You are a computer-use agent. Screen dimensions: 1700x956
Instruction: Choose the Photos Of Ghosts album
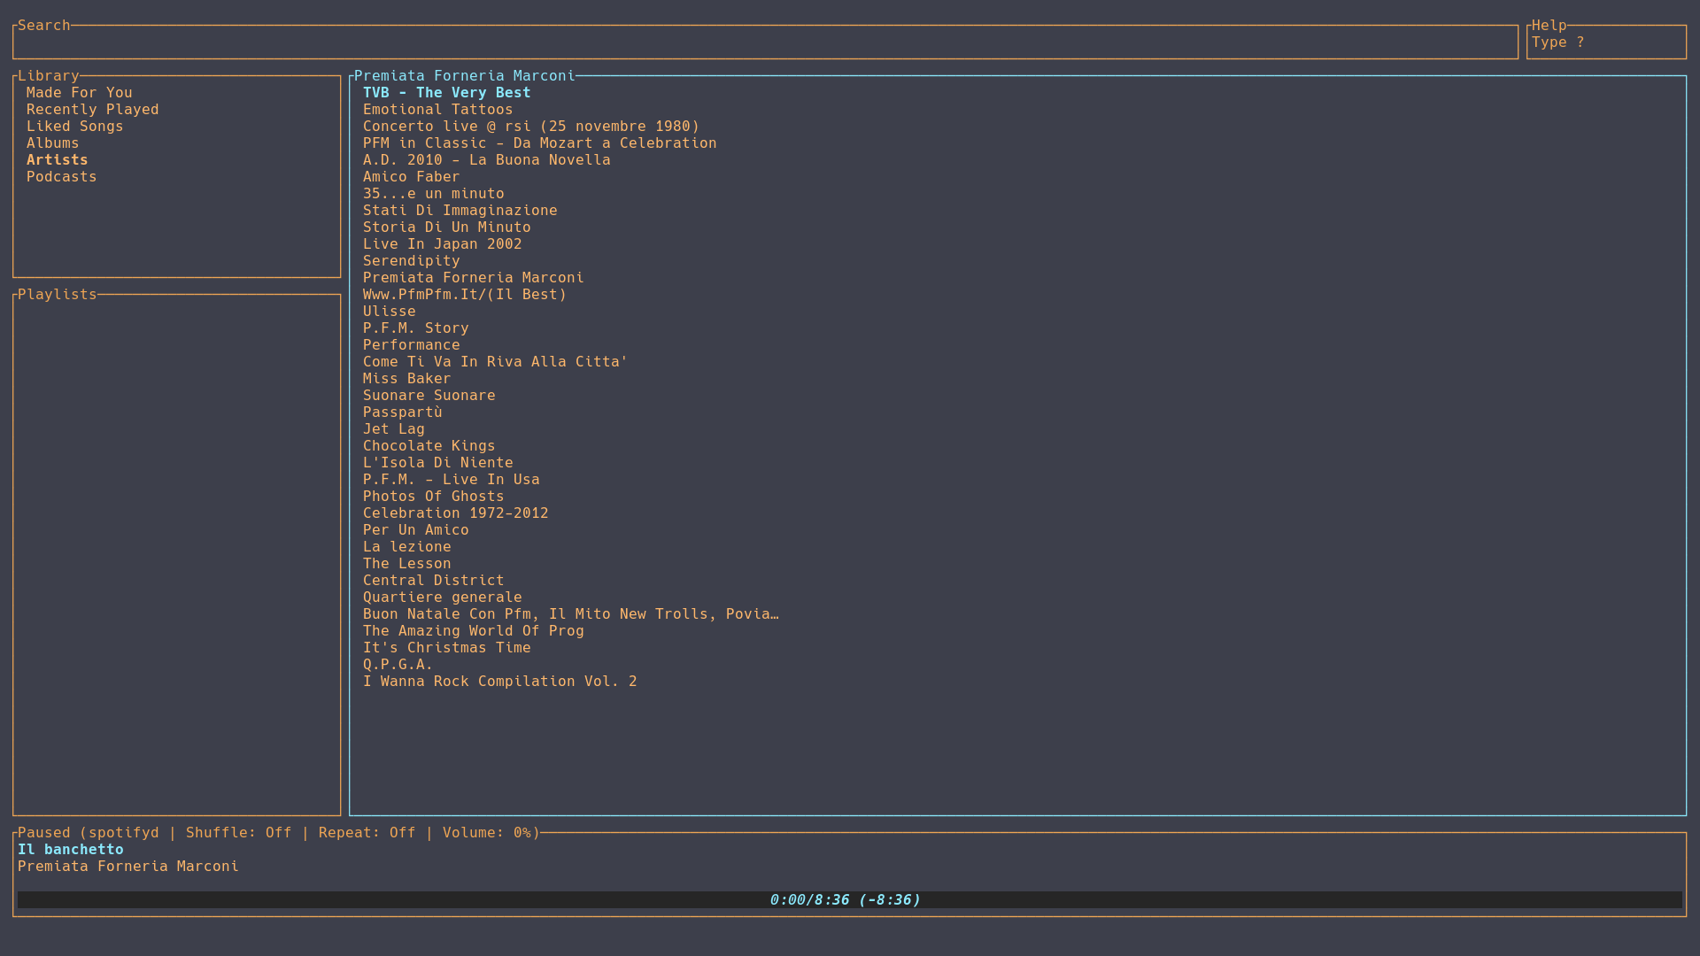(x=433, y=497)
